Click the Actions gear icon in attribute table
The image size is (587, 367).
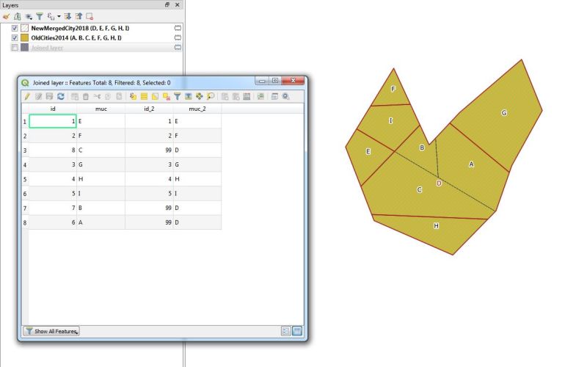pos(285,97)
